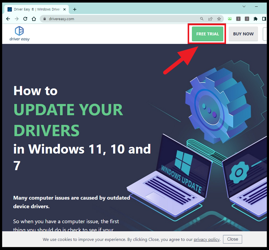Click the Driver Easy tab favicon

(x=10, y=9)
